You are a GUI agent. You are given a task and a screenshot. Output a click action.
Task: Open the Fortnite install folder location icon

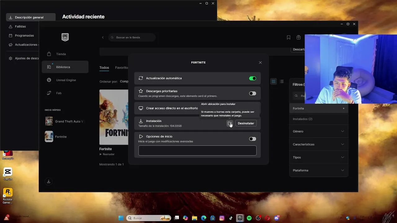point(230,123)
